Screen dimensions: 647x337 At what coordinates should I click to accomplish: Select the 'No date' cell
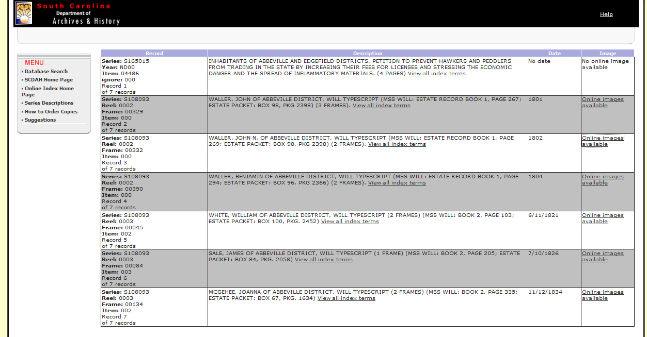point(539,61)
